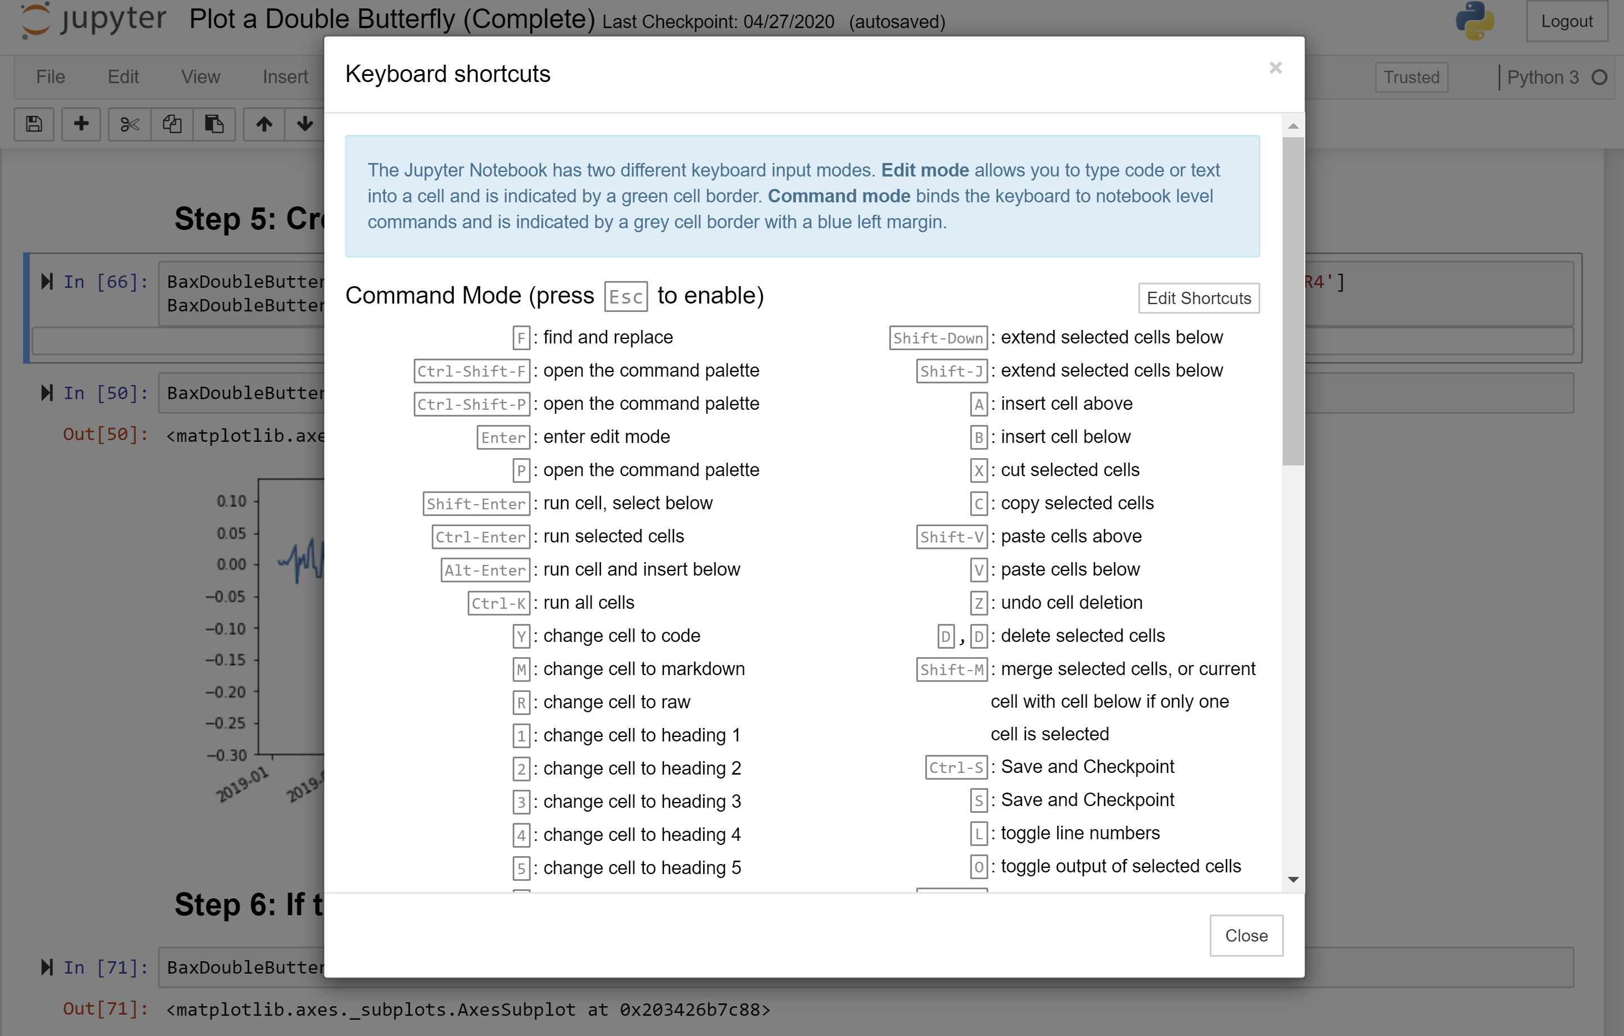Click the move cell up icon

[x=261, y=124]
